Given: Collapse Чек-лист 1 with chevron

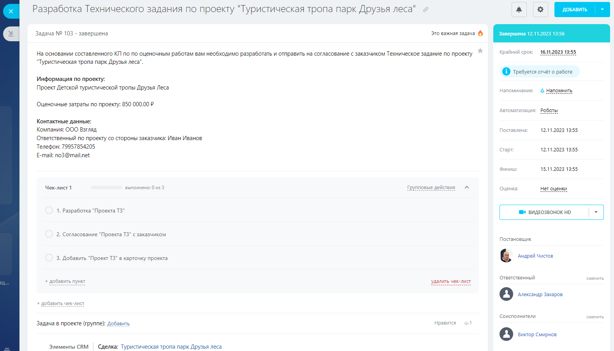Looking at the screenshot, I should pos(467,188).
